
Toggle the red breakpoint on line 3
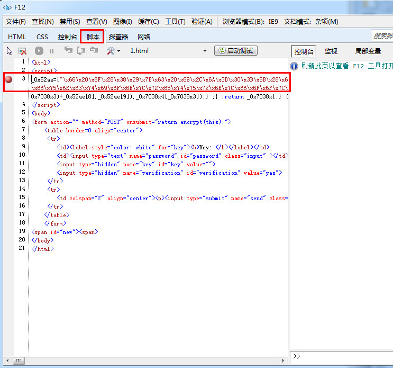click(9, 79)
